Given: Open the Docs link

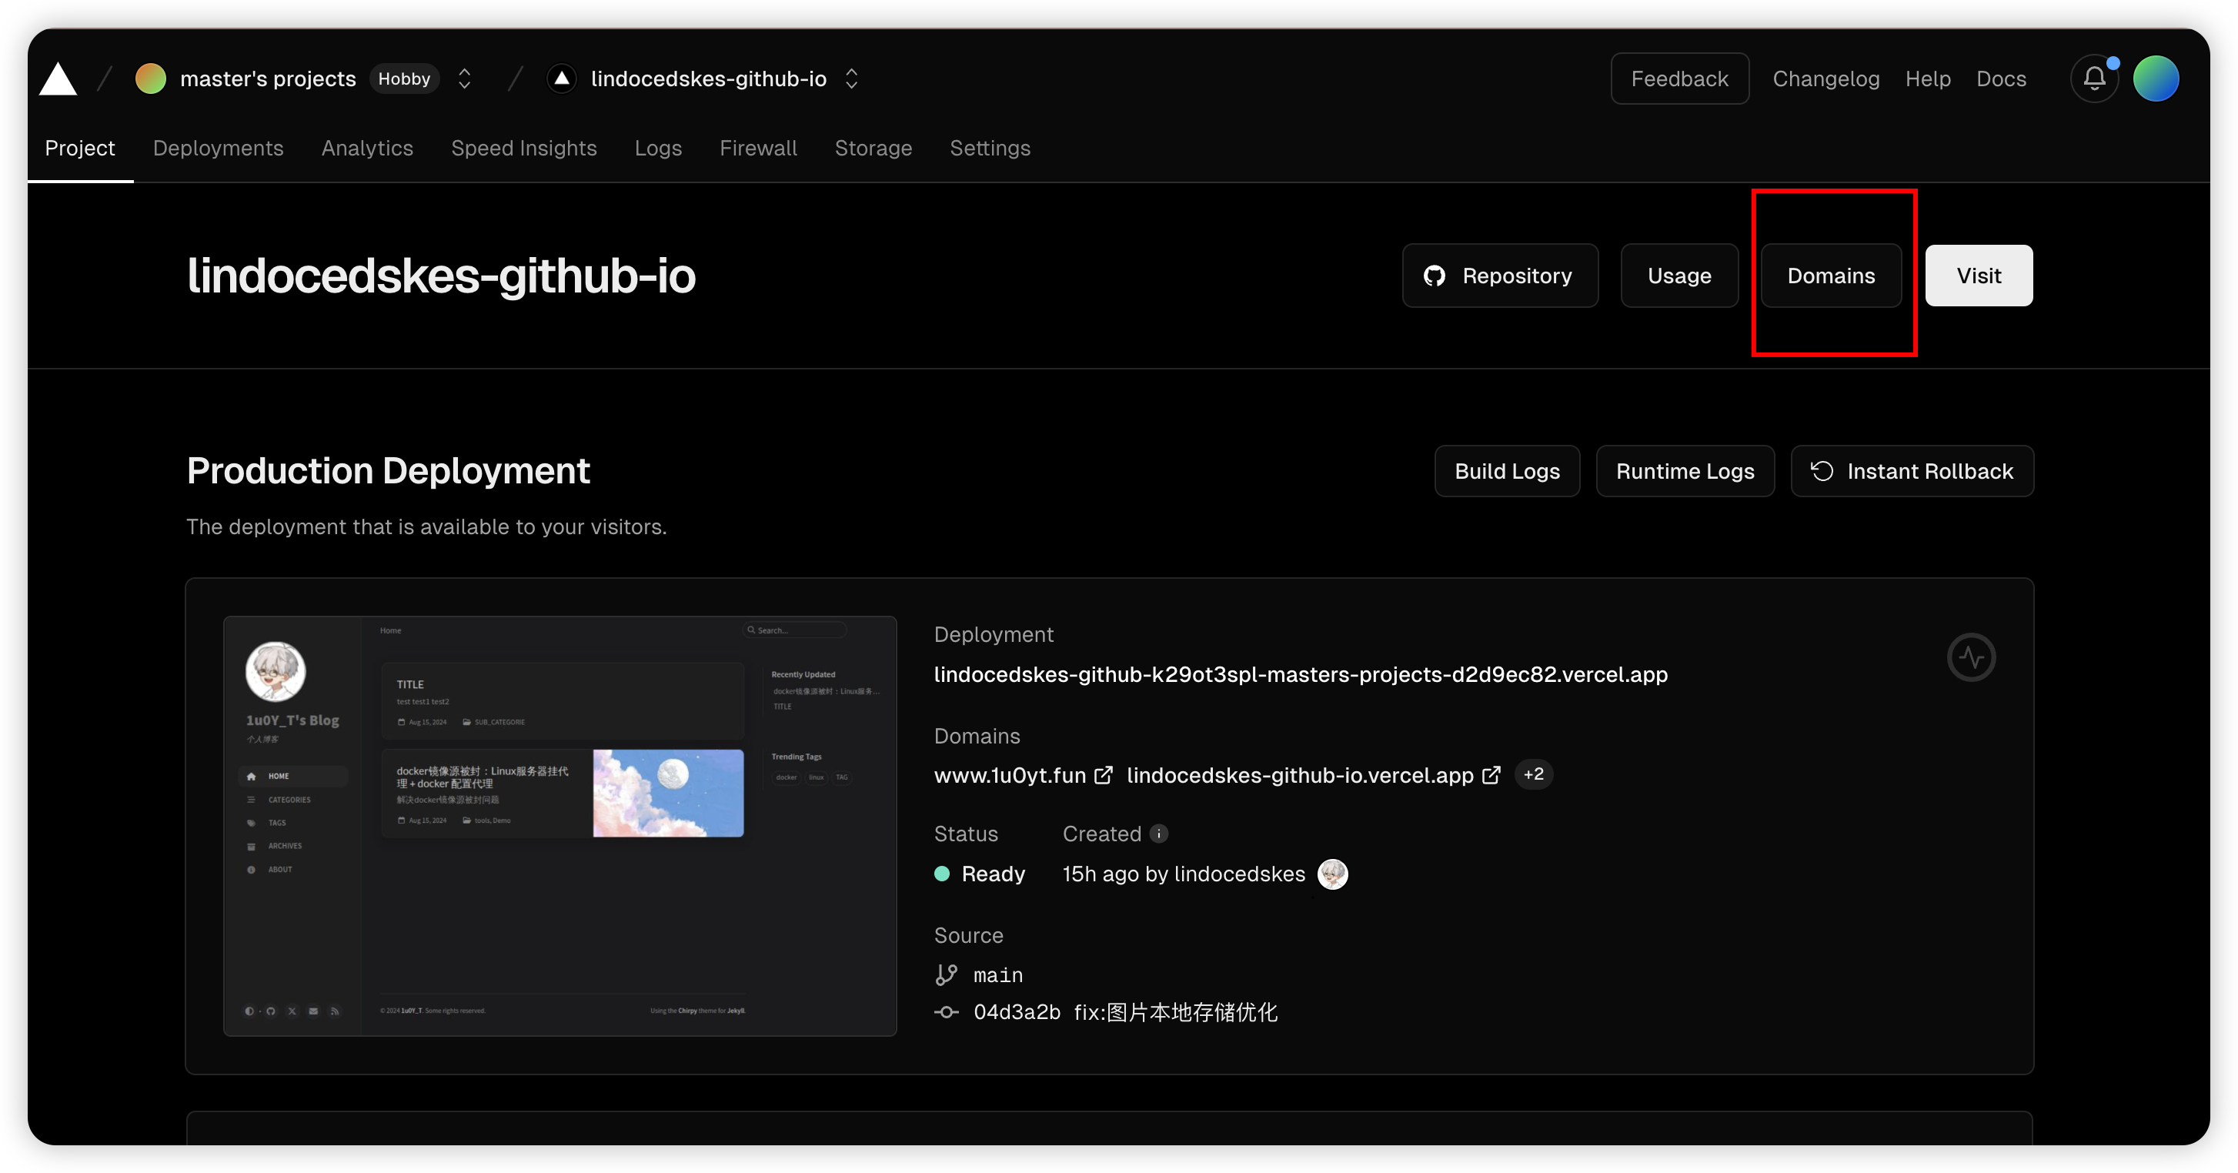Looking at the screenshot, I should pyautogui.click(x=2001, y=79).
